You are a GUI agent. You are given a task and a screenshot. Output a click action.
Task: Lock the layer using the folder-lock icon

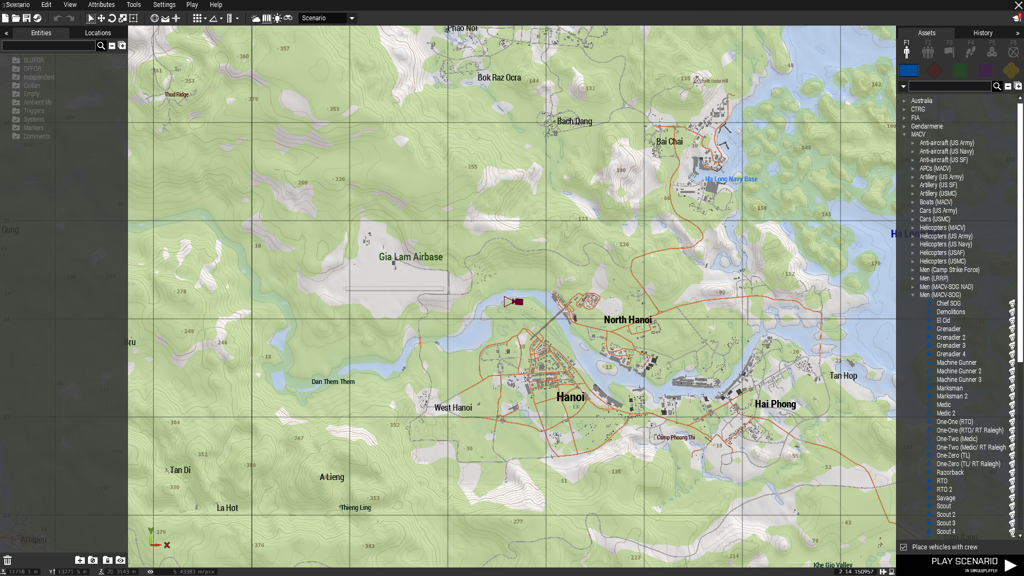108,561
